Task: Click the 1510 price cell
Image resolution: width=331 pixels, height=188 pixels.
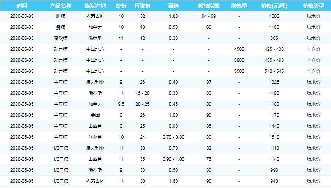Action: click(274, 137)
